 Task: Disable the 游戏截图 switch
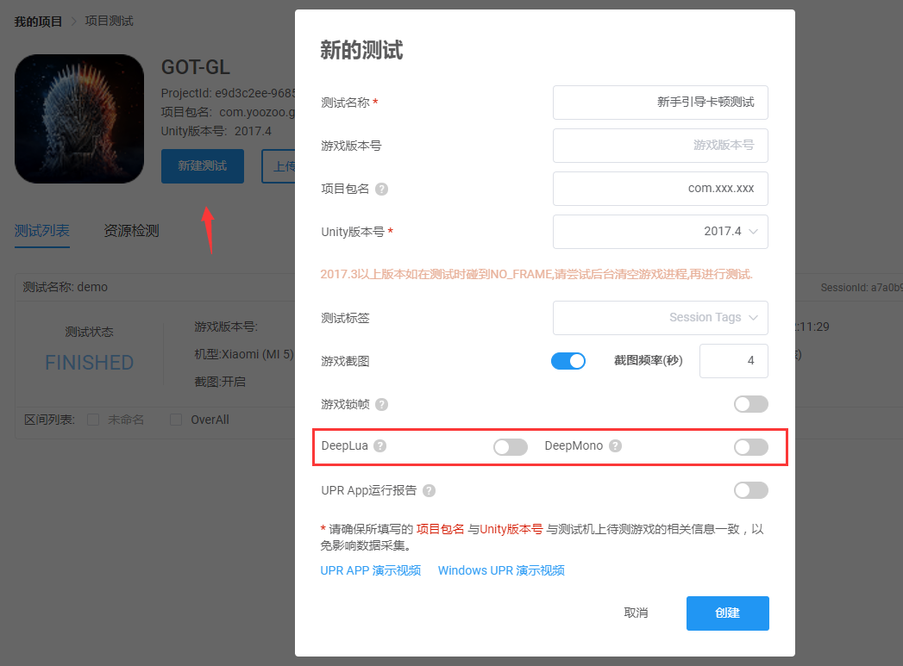[568, 361]
